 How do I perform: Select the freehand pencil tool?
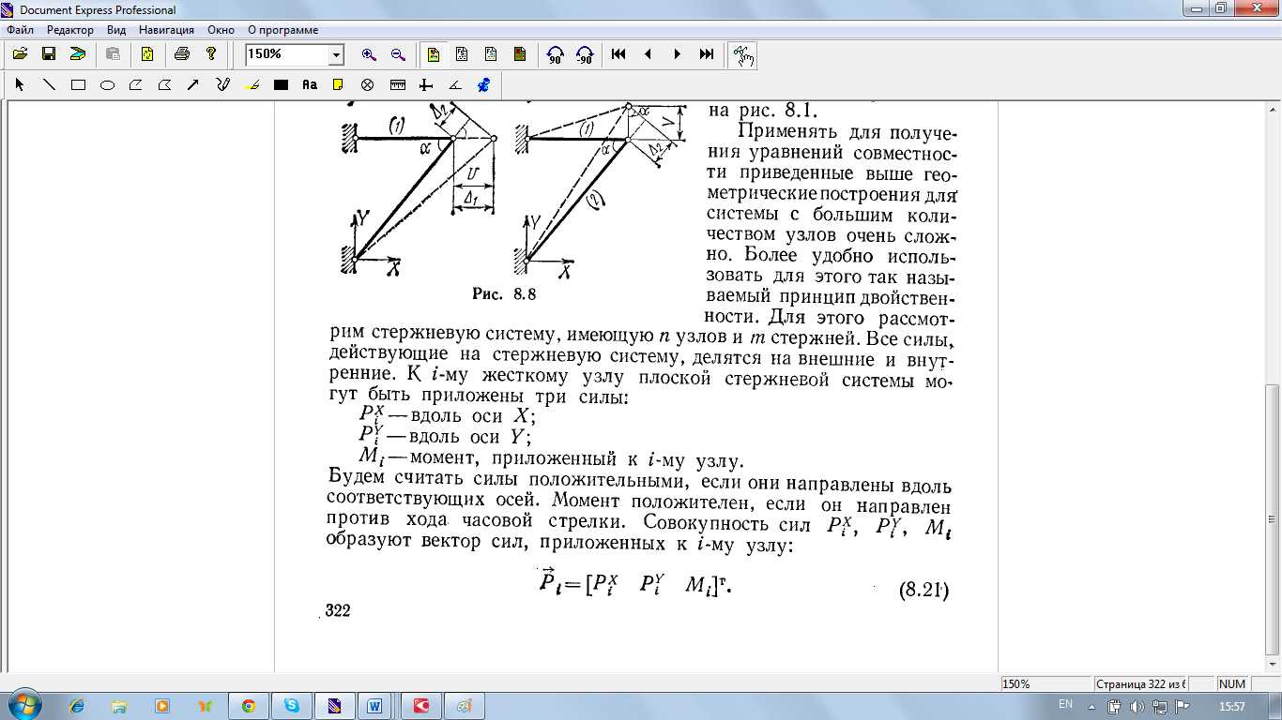pyautogui.click(x=222, y=84)
